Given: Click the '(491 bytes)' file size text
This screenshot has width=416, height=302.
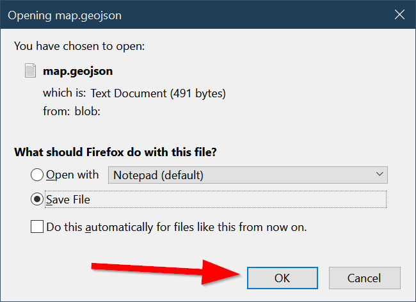Looking at the screenshot, I should 198,93.
